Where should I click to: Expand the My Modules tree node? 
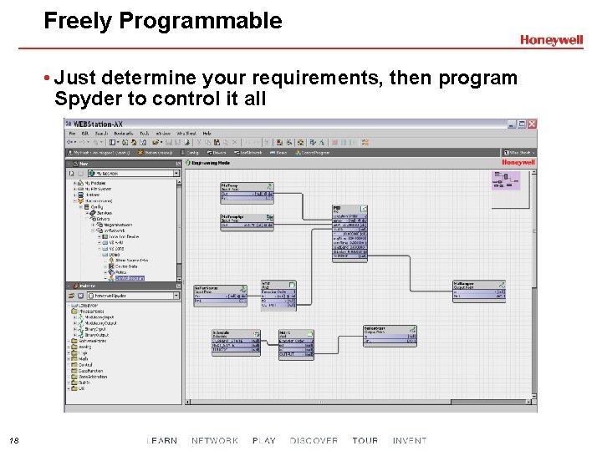pos(75,183)
